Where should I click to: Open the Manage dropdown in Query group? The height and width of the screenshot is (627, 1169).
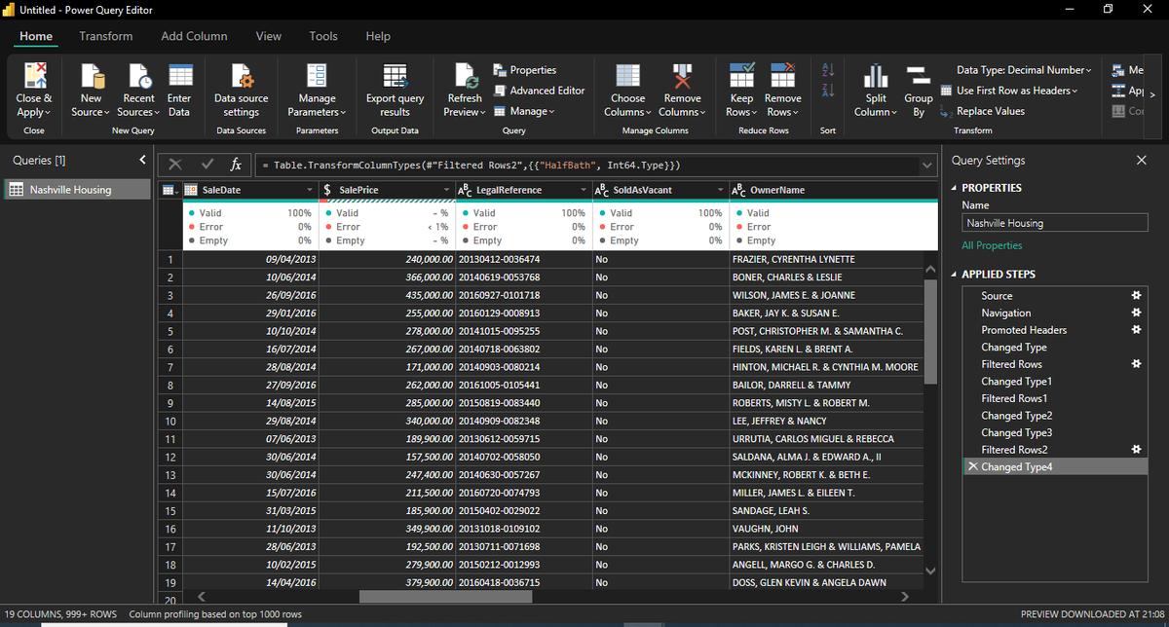click(x=524, y=111)
